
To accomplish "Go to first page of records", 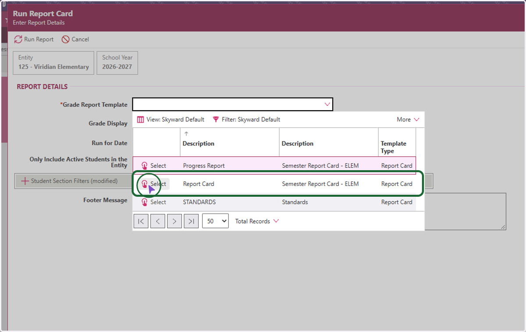I will click(141, 221).
